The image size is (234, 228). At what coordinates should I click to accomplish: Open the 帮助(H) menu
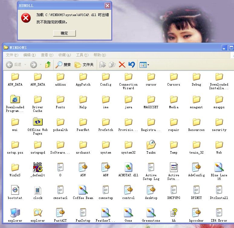[x=100, y=55]
